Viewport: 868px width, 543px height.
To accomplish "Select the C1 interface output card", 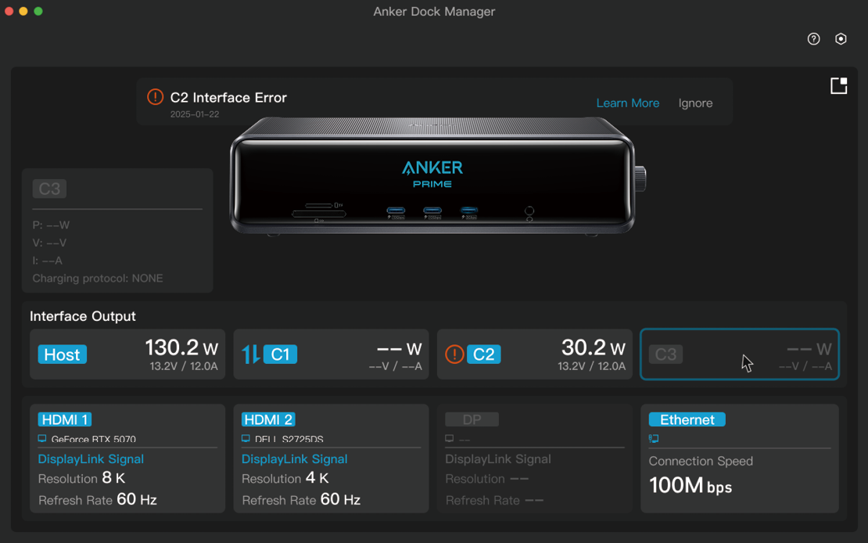I will [331, 354].
